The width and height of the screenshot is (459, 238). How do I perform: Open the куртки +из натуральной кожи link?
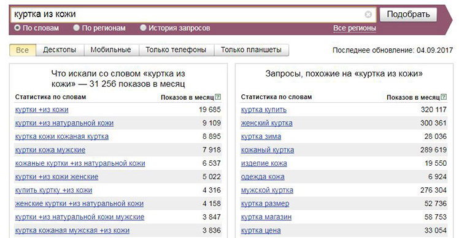click(x=64, y=123)
